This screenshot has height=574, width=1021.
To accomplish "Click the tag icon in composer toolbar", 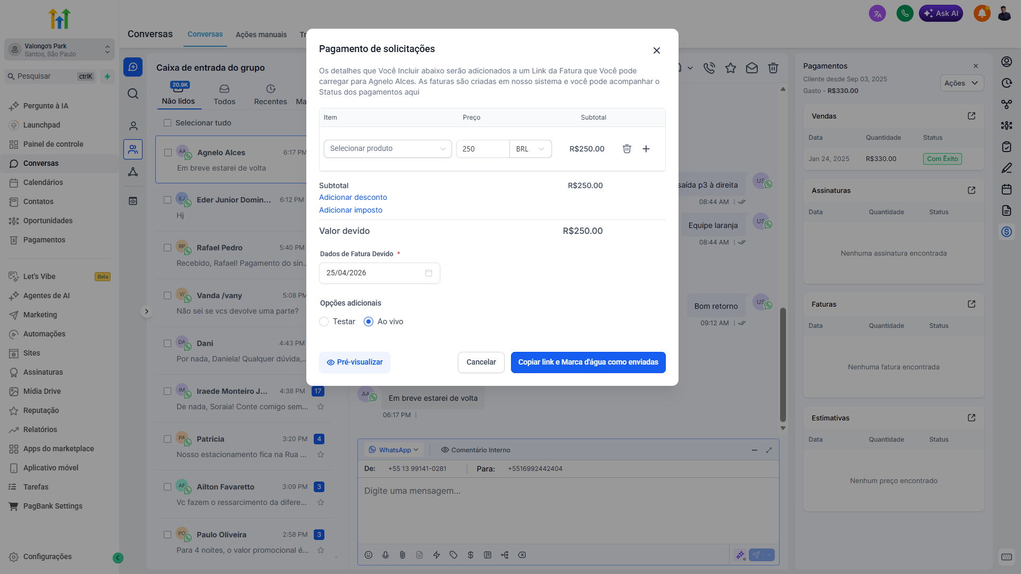I will (x=454, y=555).
